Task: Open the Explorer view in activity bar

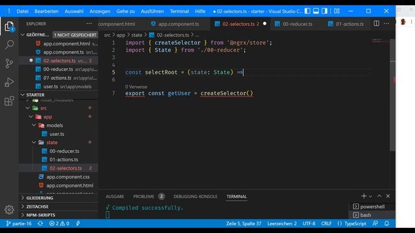Action: (x=9, y=26)
